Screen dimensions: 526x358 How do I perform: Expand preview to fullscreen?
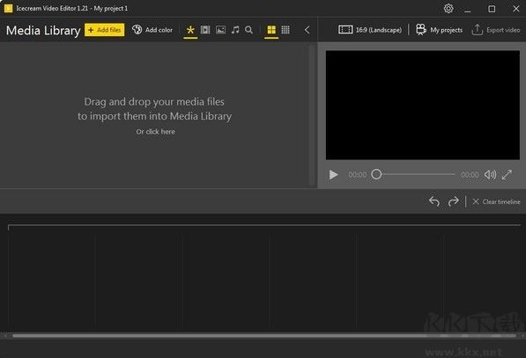507,174
